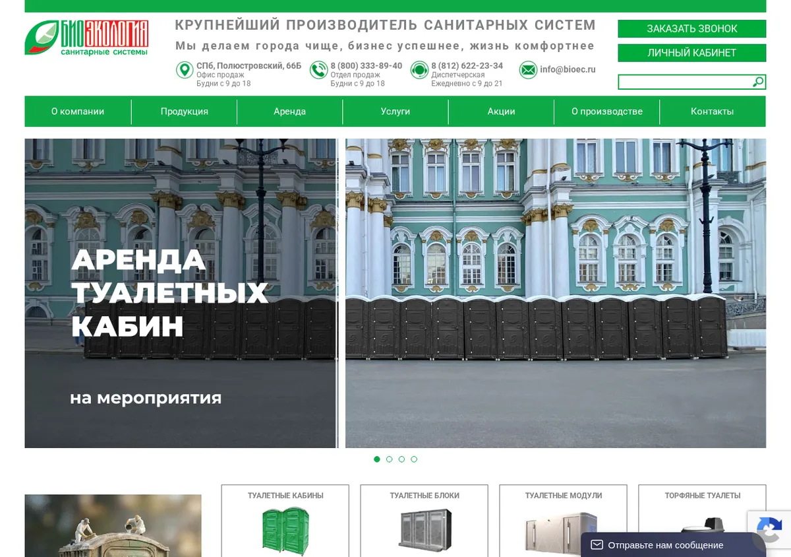Click the email envelope icon

pyautogui.click(x=528, y=70)
